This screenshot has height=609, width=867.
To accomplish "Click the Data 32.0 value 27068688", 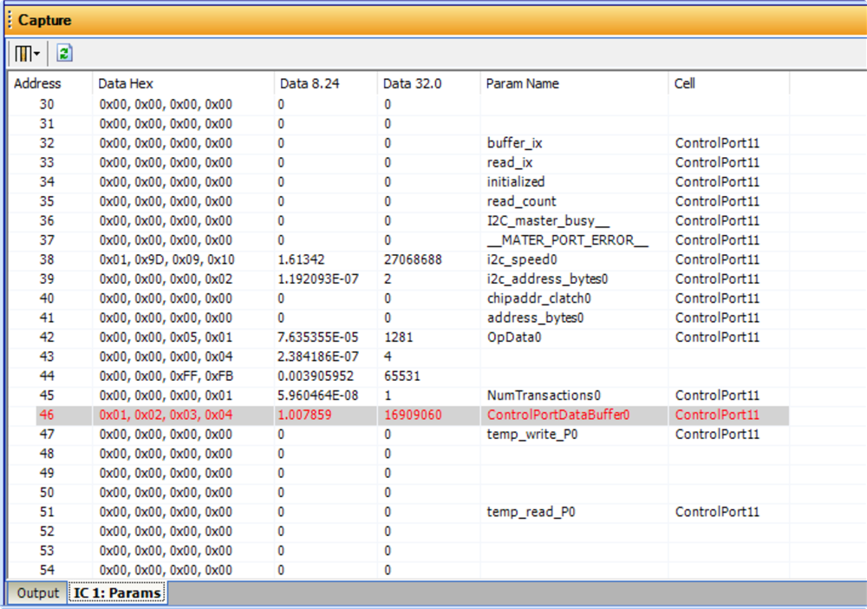I will click(x=413, y=259).
